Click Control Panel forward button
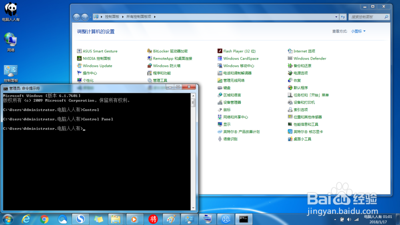This screenshot has width=400, height=225. pos(85,17)
